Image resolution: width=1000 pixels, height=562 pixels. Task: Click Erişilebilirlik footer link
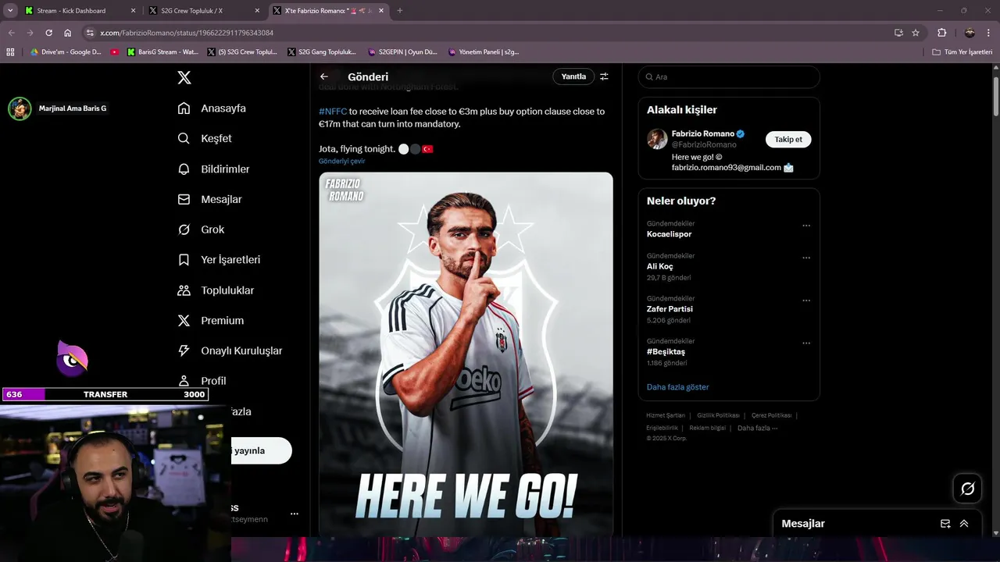[662, 428]
